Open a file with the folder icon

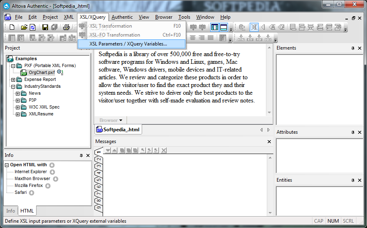[x=24, y=27]
